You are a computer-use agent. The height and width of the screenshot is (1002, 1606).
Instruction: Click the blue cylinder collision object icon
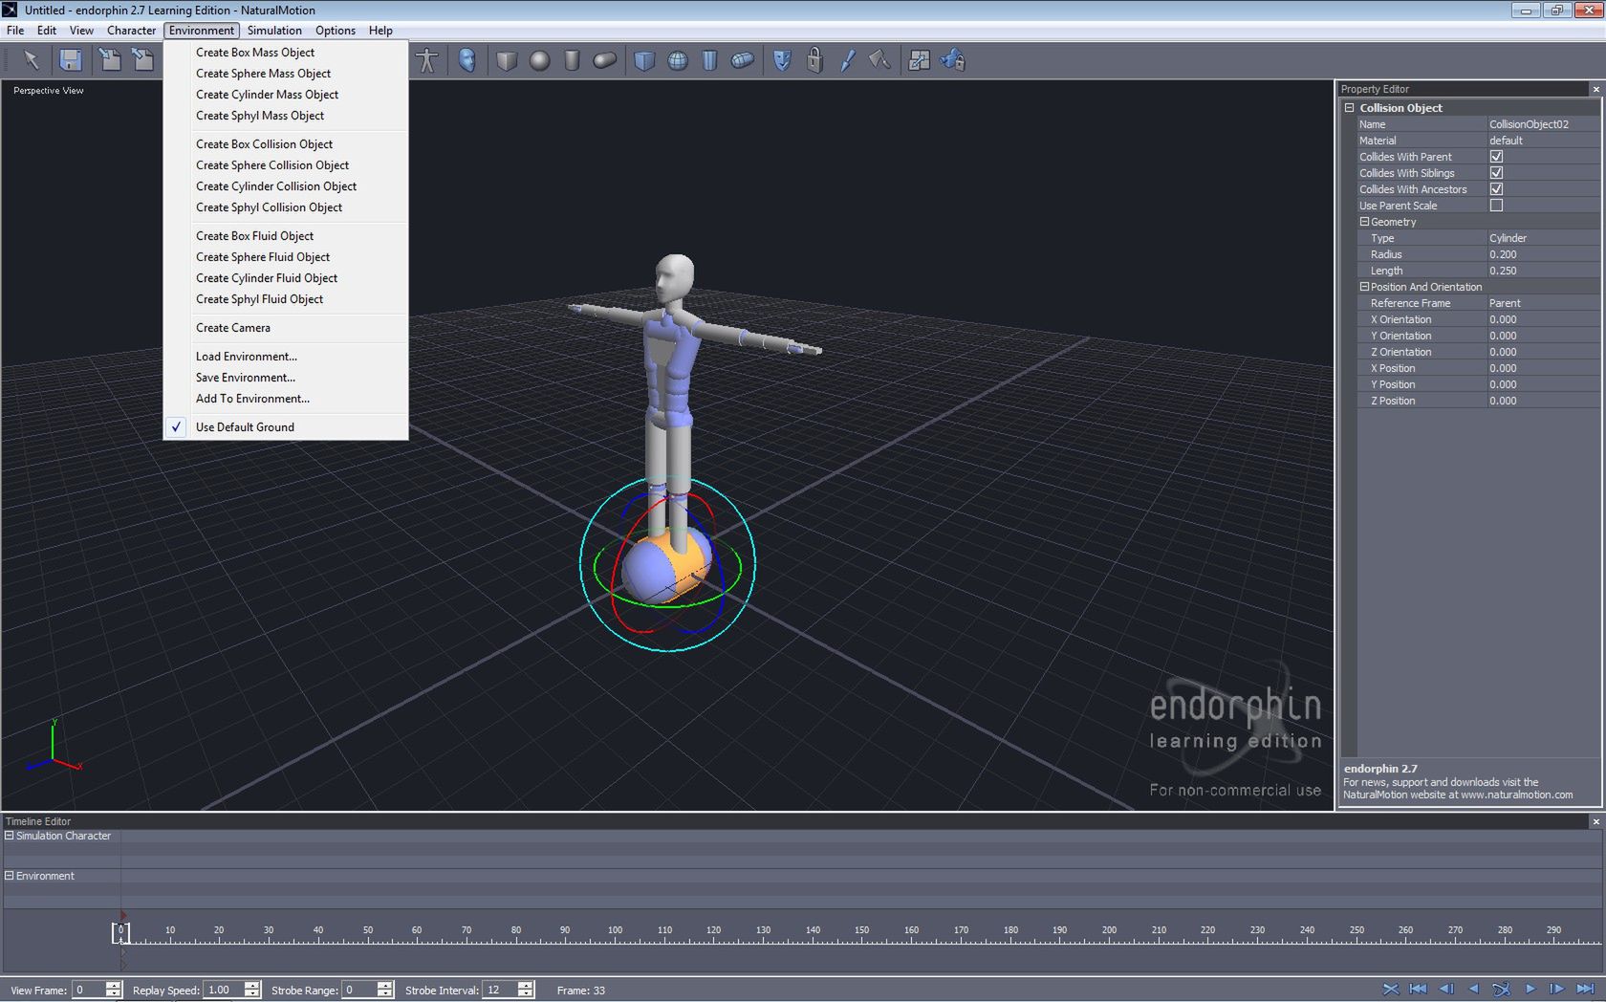pos(709,60)
